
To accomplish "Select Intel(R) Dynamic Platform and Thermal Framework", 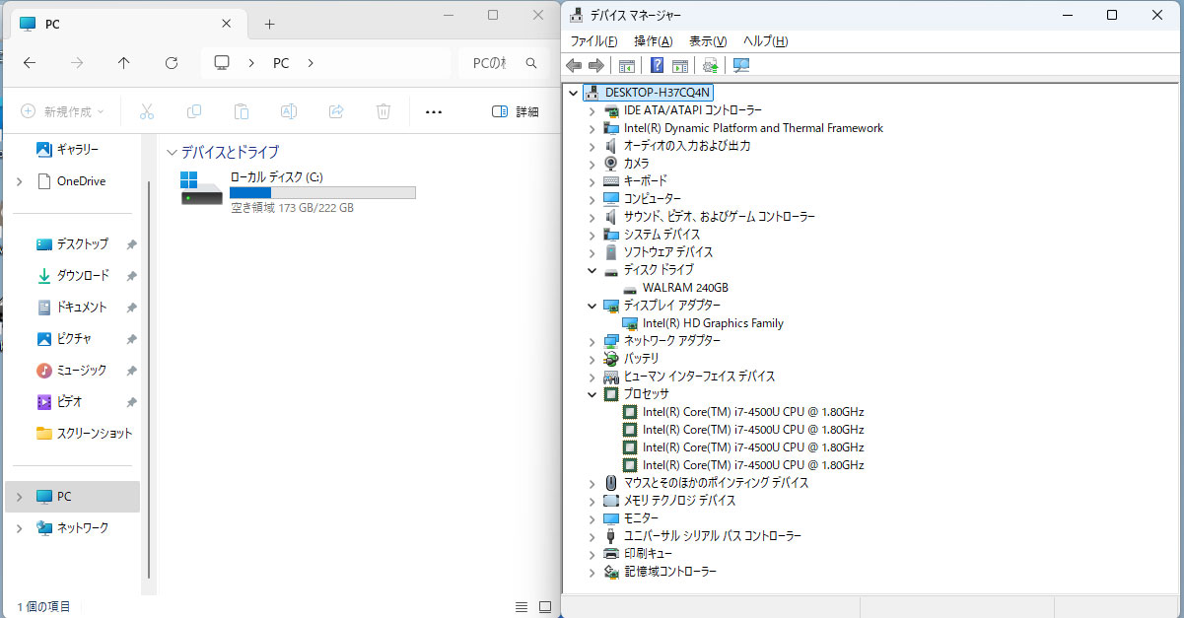I will pos(753,128).
